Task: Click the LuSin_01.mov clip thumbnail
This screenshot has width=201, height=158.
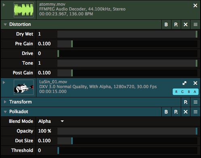Action: 23,87
